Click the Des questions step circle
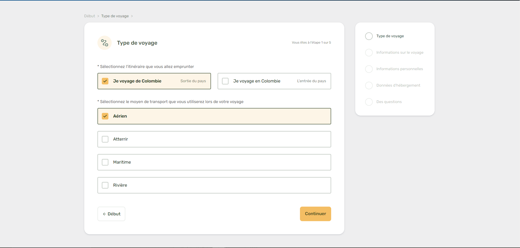Screen dimensions: 520x248 tap(369, 102)
